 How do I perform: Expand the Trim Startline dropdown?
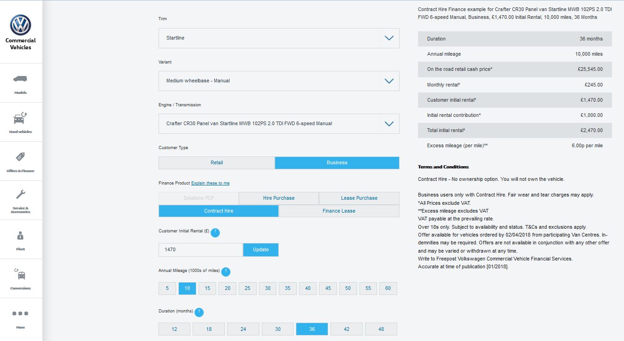tap(279, 38)
